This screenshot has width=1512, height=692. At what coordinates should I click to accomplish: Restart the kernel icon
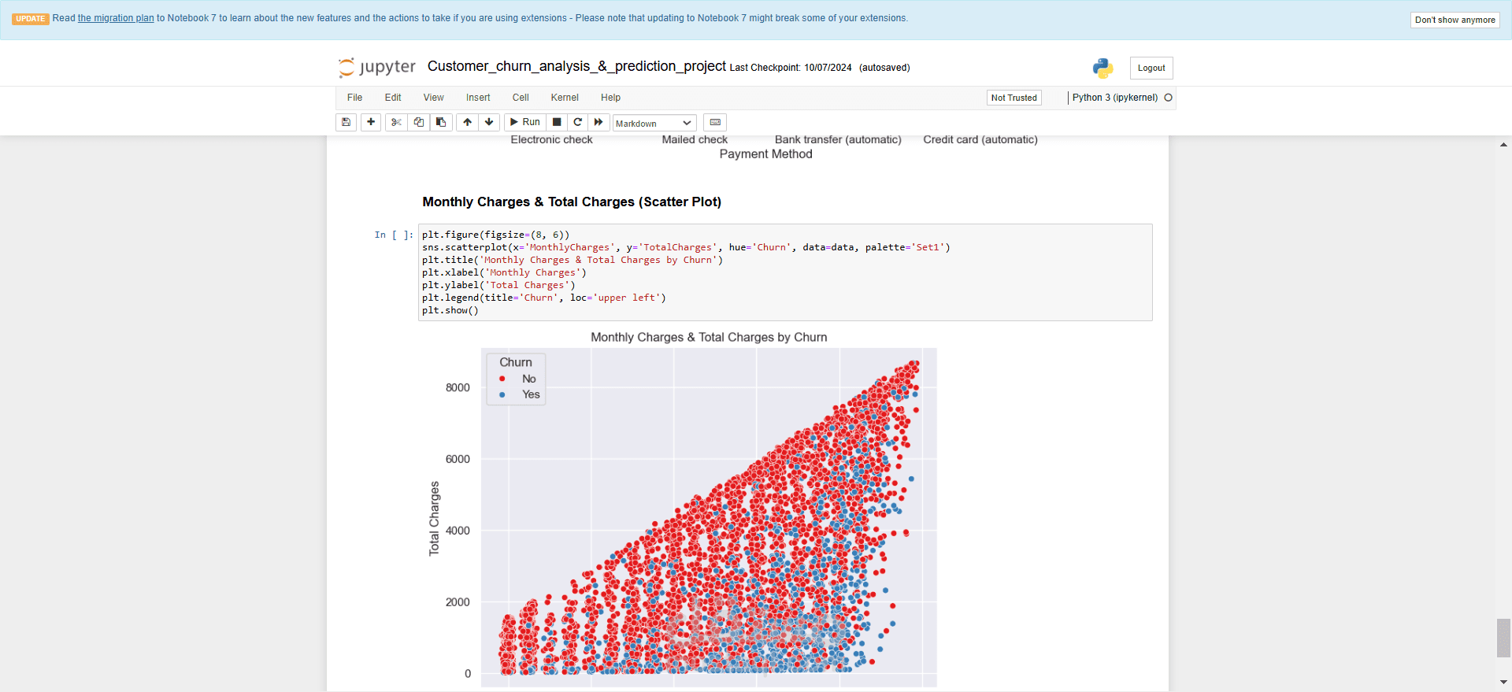tap(578, 122)
